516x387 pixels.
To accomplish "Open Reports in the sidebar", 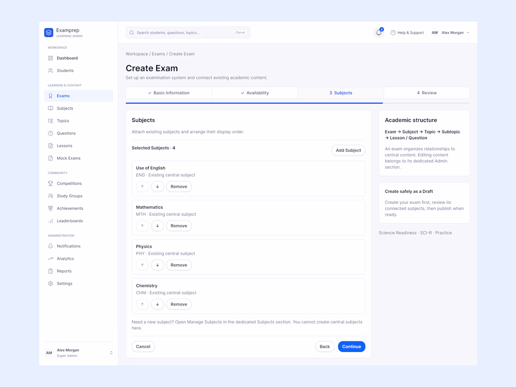I will 79,271.
